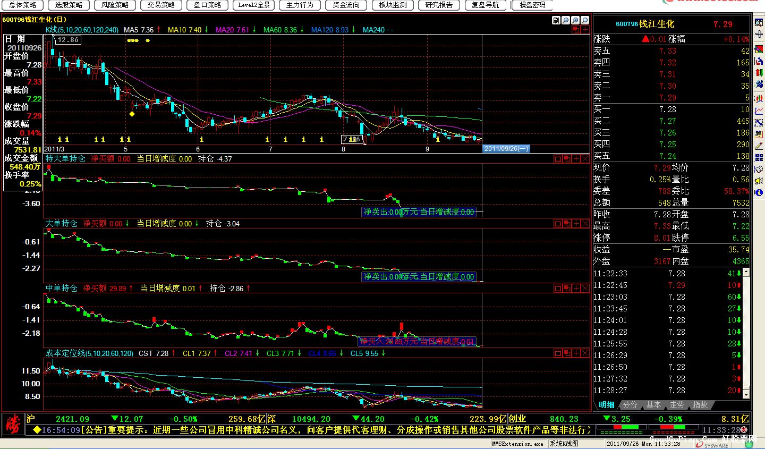Switch to candlestick chart via right toolbar icon
Image resolution: width=765 pixels, height=449 pixels.
[759, 99]
